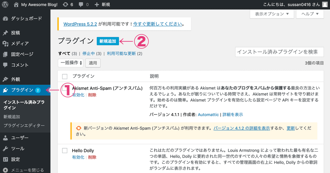The image size is (330, 173).
Task: Click the 適用 apply button
Action: click(93, 63)
